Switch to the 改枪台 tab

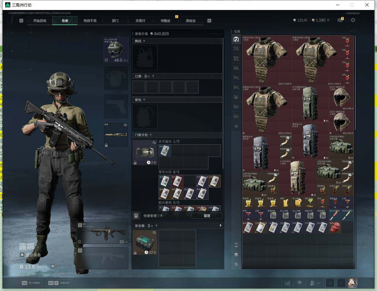tap(191, 21)
